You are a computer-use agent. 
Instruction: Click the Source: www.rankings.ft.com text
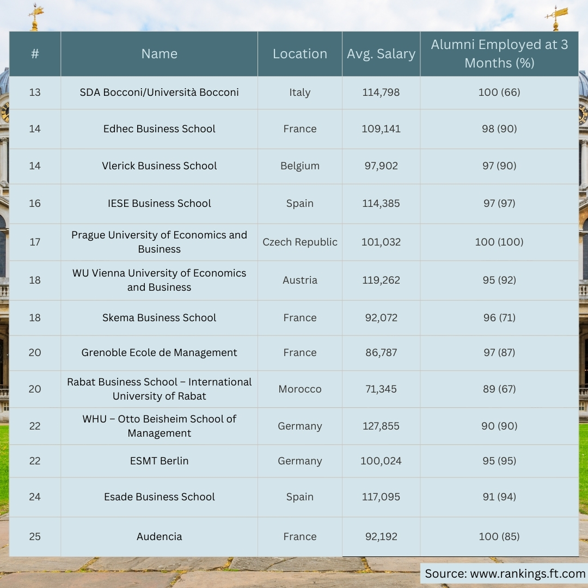pos(505,574)
